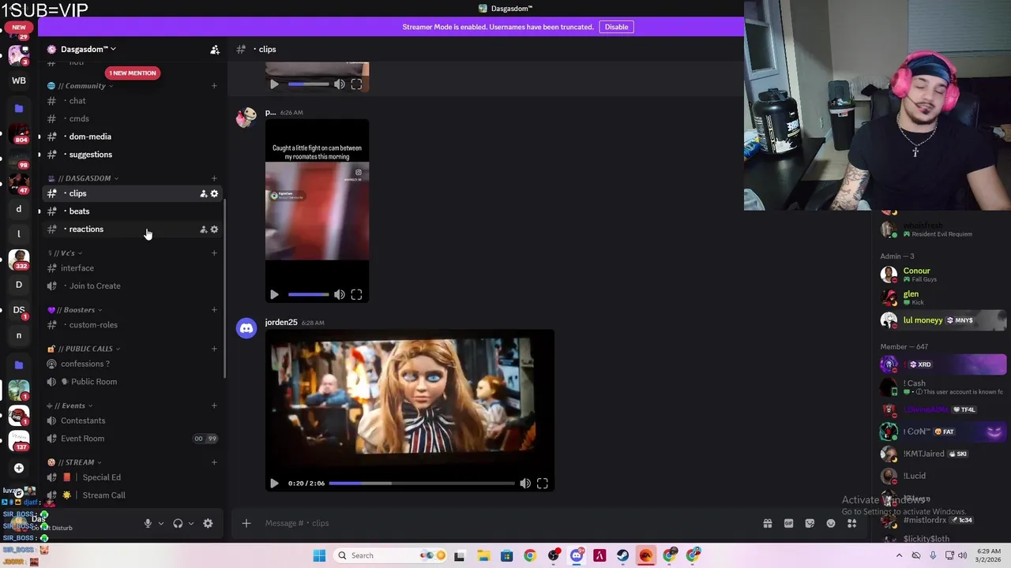This screenshot has width=1011, height=568.
Task: Toggle headphone deafen in user panel
Action: (178, 523)
